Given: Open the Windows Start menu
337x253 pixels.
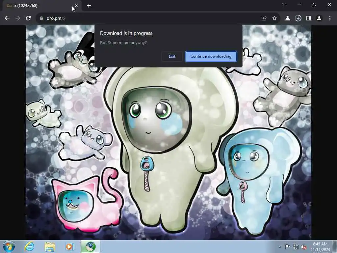Looking at the screenshot, I should 9,246.
